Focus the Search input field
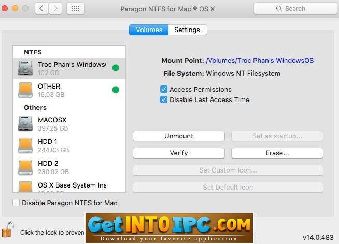Screen dimensions: 339x244 point(295,9)
